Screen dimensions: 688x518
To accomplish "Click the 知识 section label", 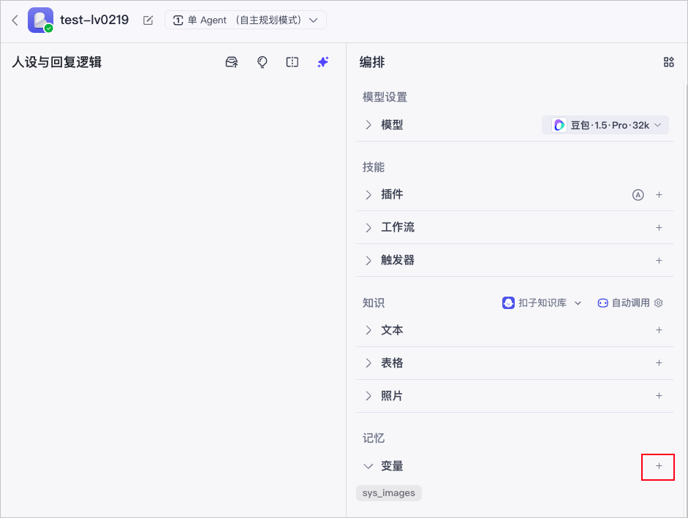I will pos(374,303).
